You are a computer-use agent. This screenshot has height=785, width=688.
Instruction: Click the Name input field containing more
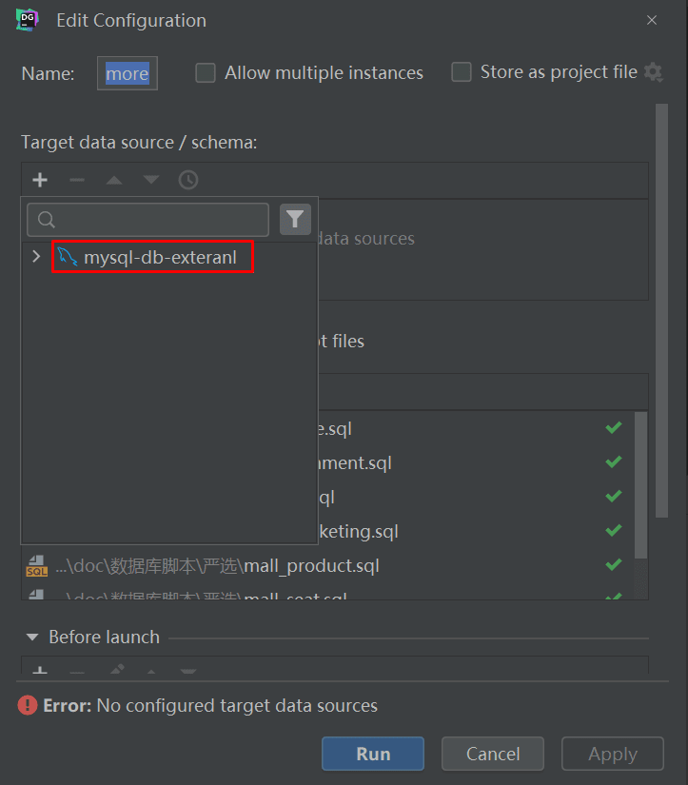[x=128, y=73]
